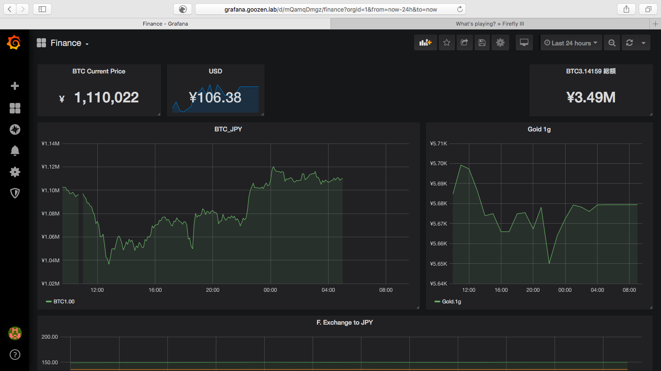Image resolution: width=661 pixels, height=371 pixels.
Task: Open the BTC3.14159 総額 panel menu
Action: pos(591,71)
